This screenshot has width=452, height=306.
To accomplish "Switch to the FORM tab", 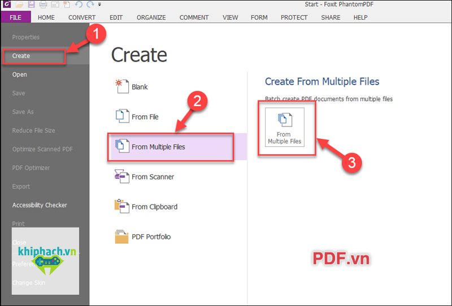I will tap(259, 18).
